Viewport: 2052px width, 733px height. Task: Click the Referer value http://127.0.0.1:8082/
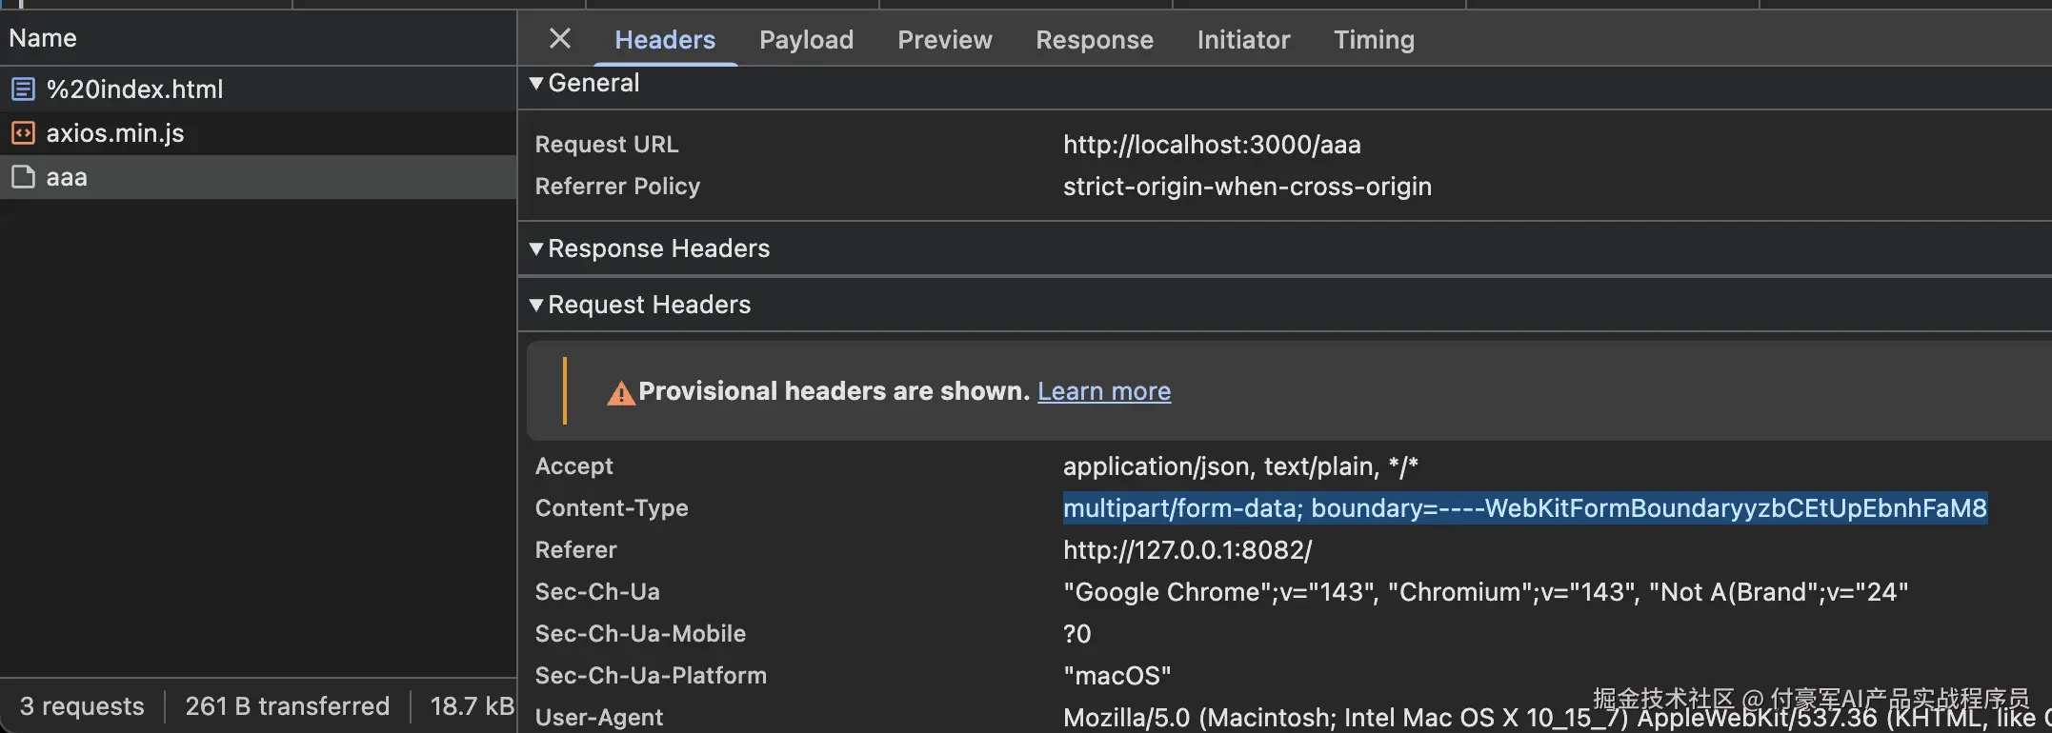pos(1188,550)
